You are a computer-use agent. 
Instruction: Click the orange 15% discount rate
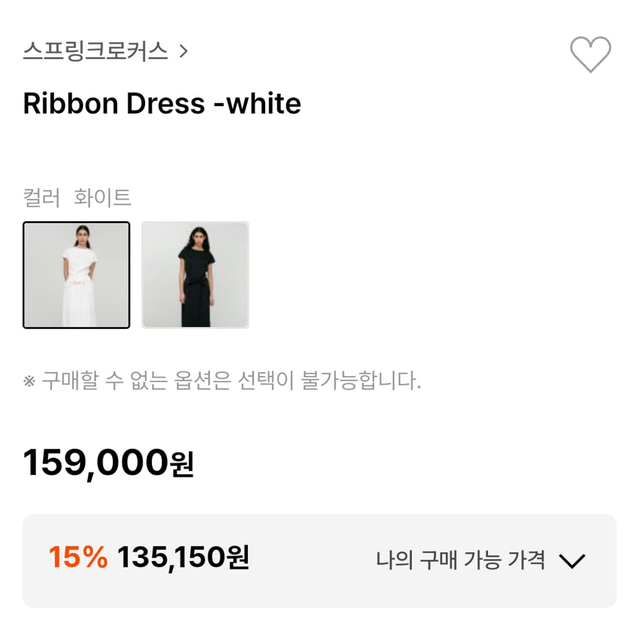pos(78,557)
